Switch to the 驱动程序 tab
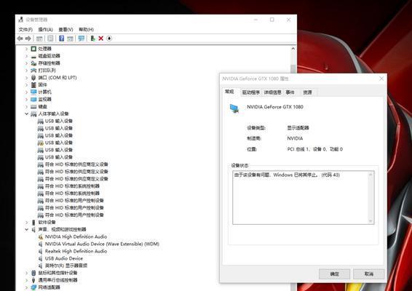Image resolution: width=412 pixels, height=291 pixels. (251, 92)
